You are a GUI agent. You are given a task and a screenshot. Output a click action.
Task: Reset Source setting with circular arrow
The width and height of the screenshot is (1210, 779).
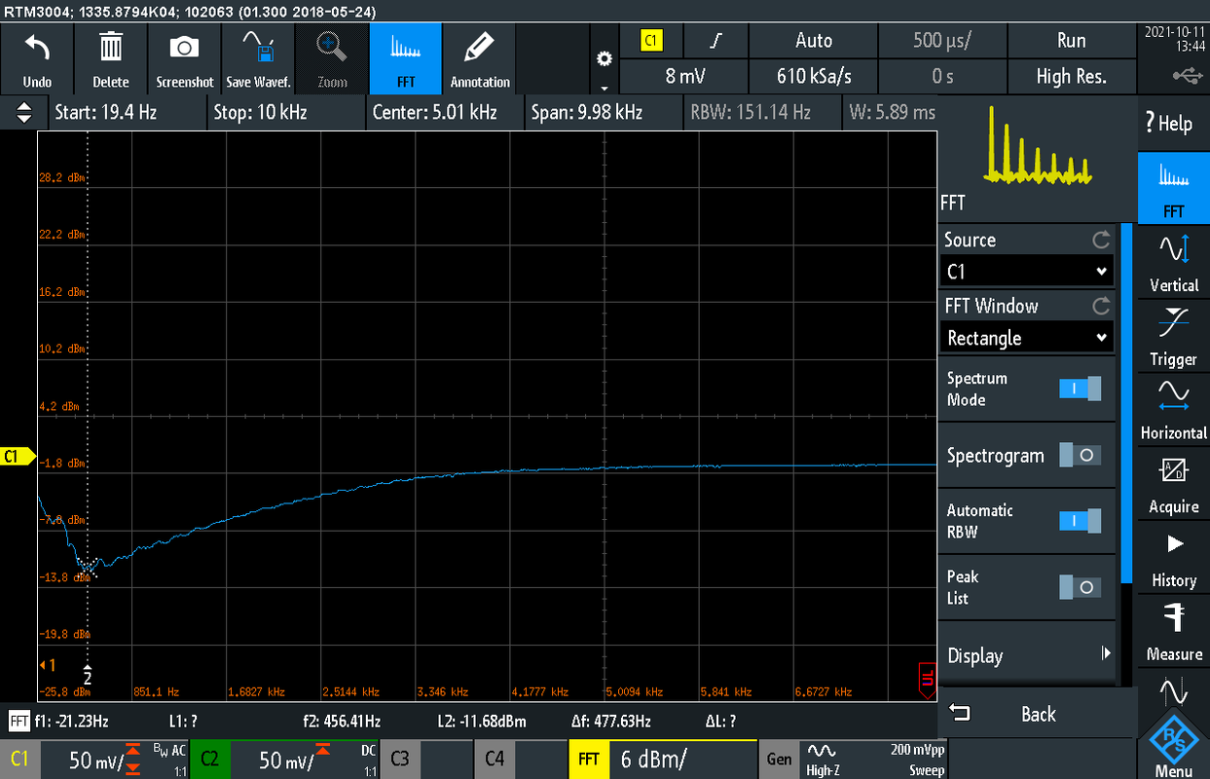[x=1101, y=240]
